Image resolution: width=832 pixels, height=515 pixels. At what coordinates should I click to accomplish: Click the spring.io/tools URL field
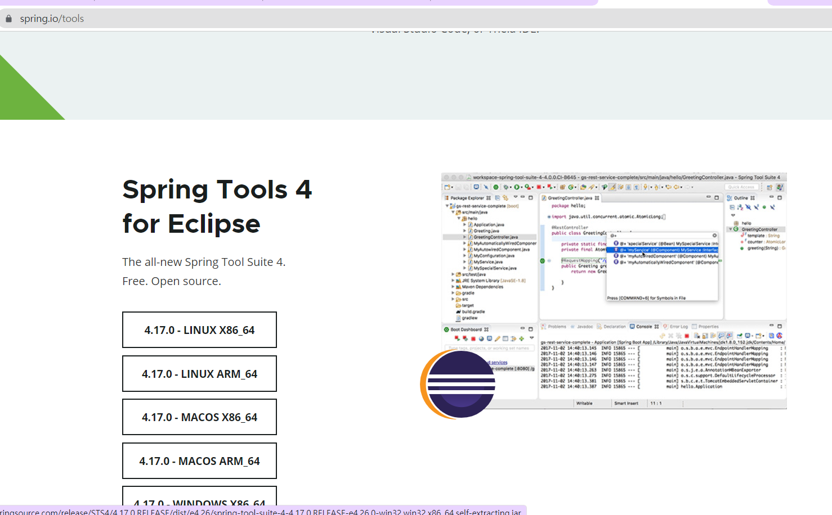[x=416, y=19]
